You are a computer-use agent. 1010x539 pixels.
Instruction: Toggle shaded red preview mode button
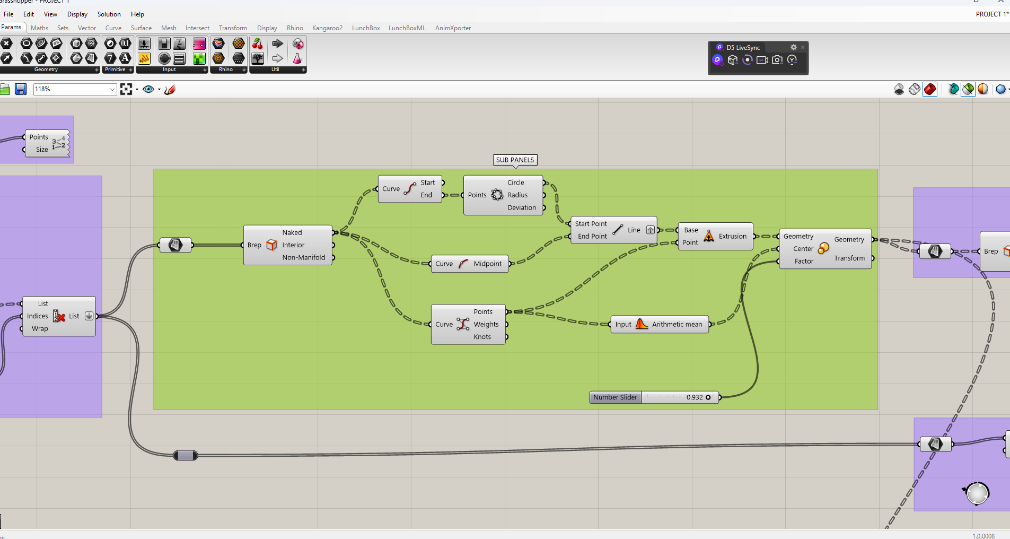930,89
